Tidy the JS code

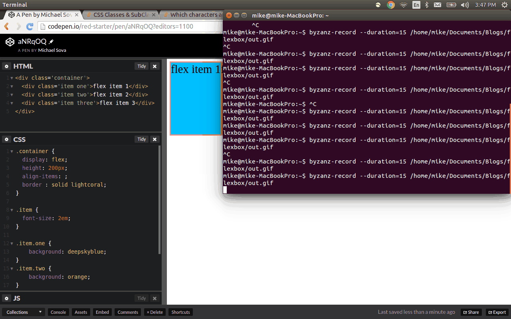click(142, 298)
